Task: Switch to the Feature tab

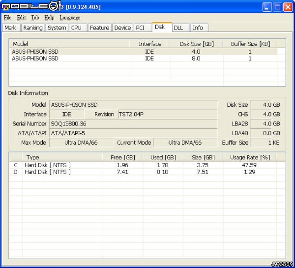Action: coord(99,28)
